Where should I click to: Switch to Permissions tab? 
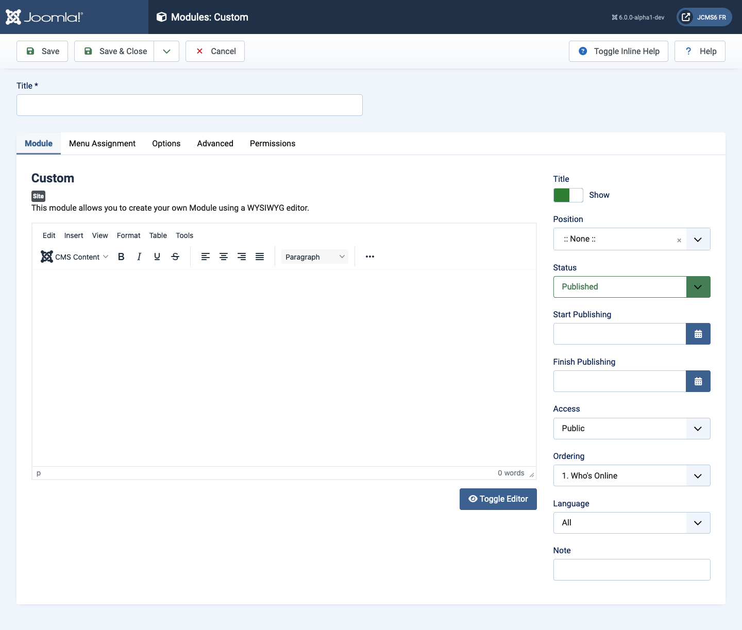(273, 143)
